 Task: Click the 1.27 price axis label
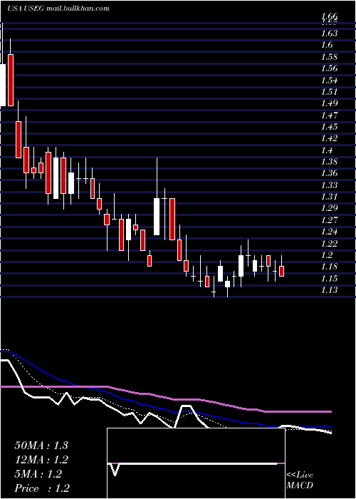tap(329, 220)
